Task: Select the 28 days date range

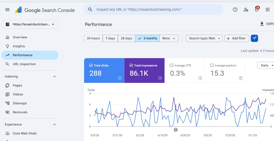Action: pyautogui.click(x=126, y=38)
